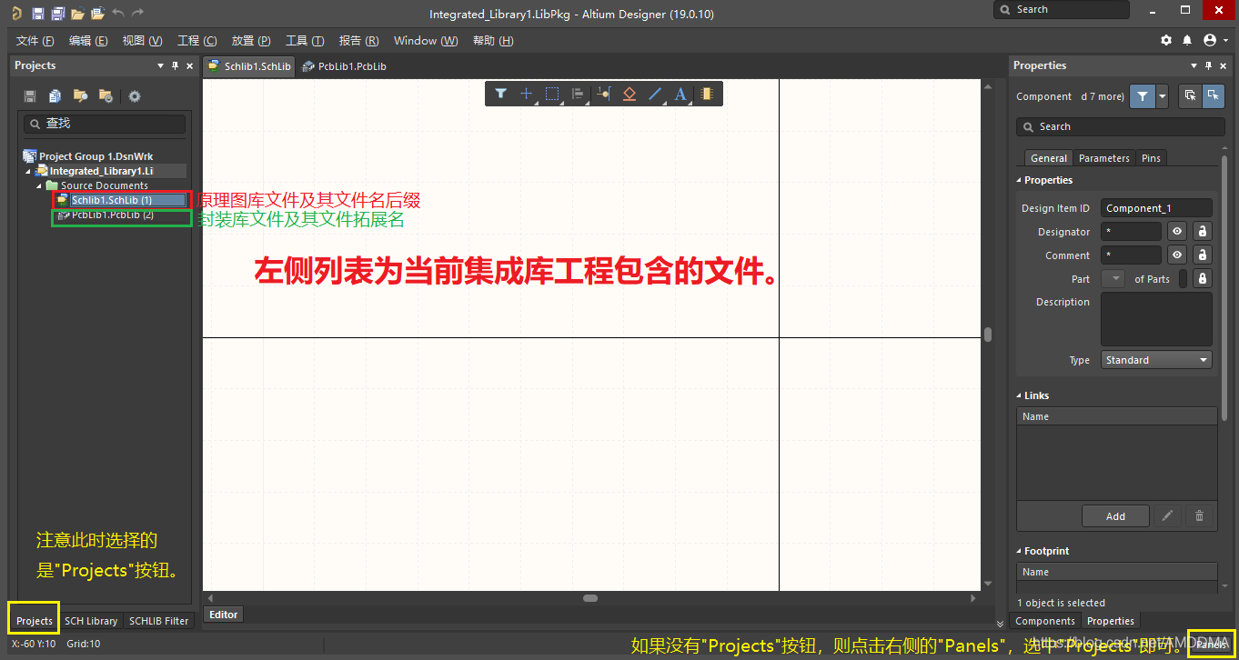Click the Panels button in status bar
This screenshot has height=660, width=1239.
[1212, 644]
